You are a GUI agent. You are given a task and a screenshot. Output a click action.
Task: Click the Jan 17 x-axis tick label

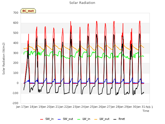20,107
